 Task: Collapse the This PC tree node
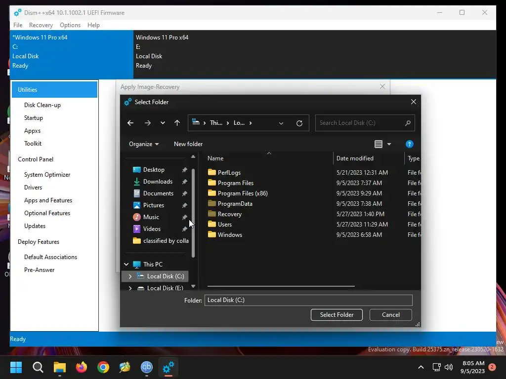pos(126,265)
